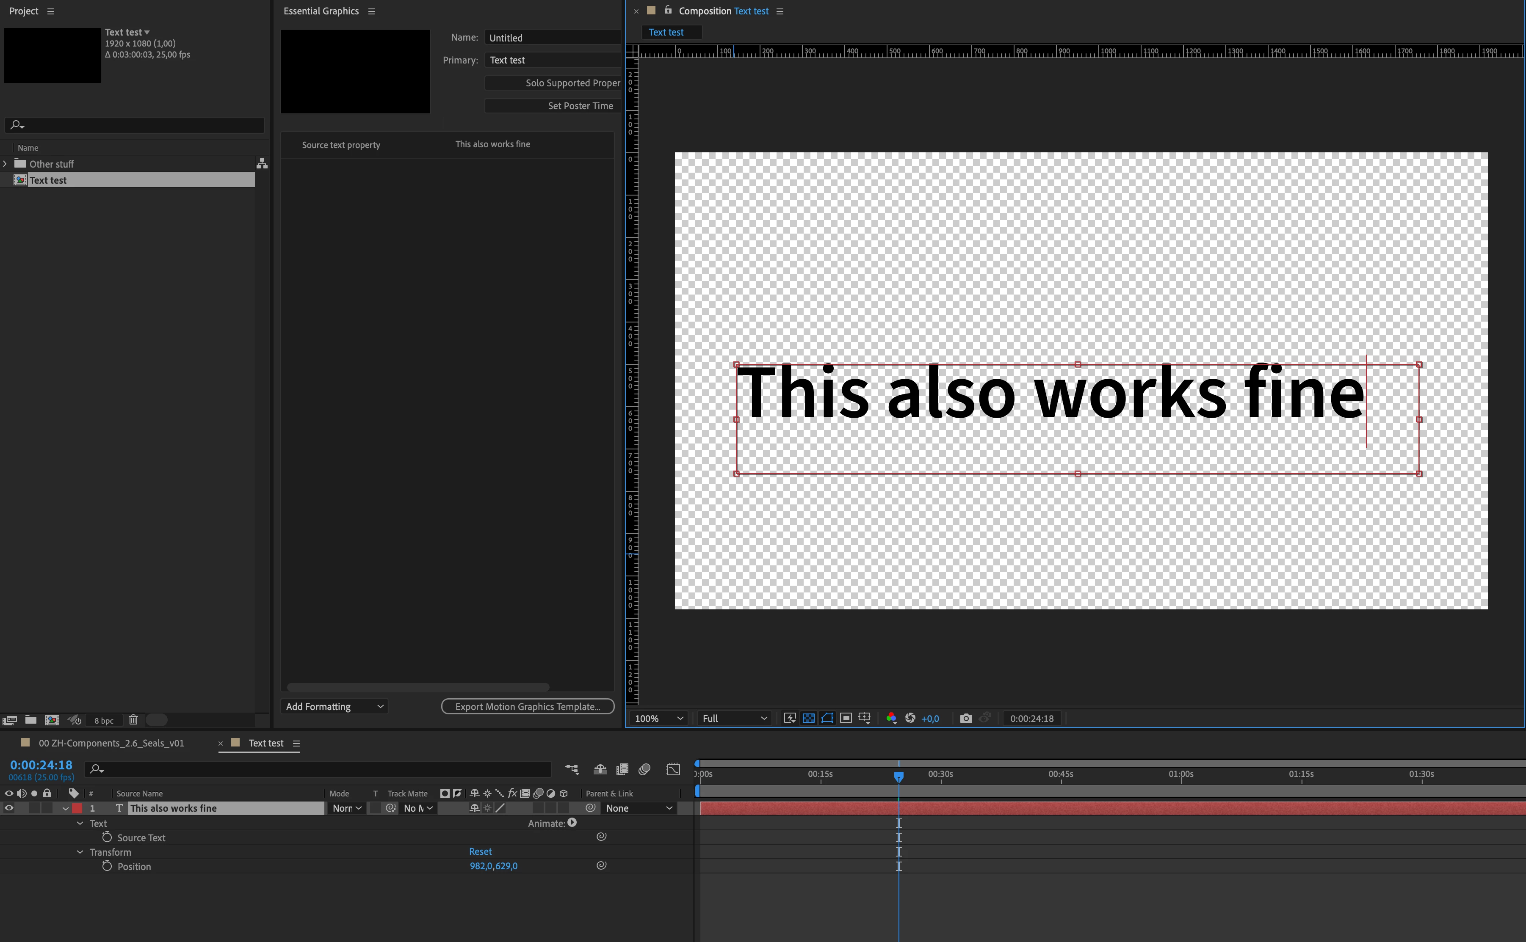Expand the Other stuff folder

[6, 164]
